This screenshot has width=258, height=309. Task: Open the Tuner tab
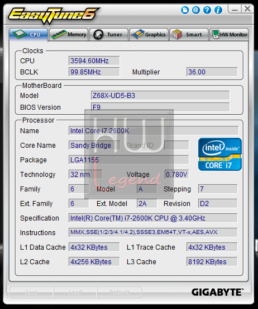point(108,35)
